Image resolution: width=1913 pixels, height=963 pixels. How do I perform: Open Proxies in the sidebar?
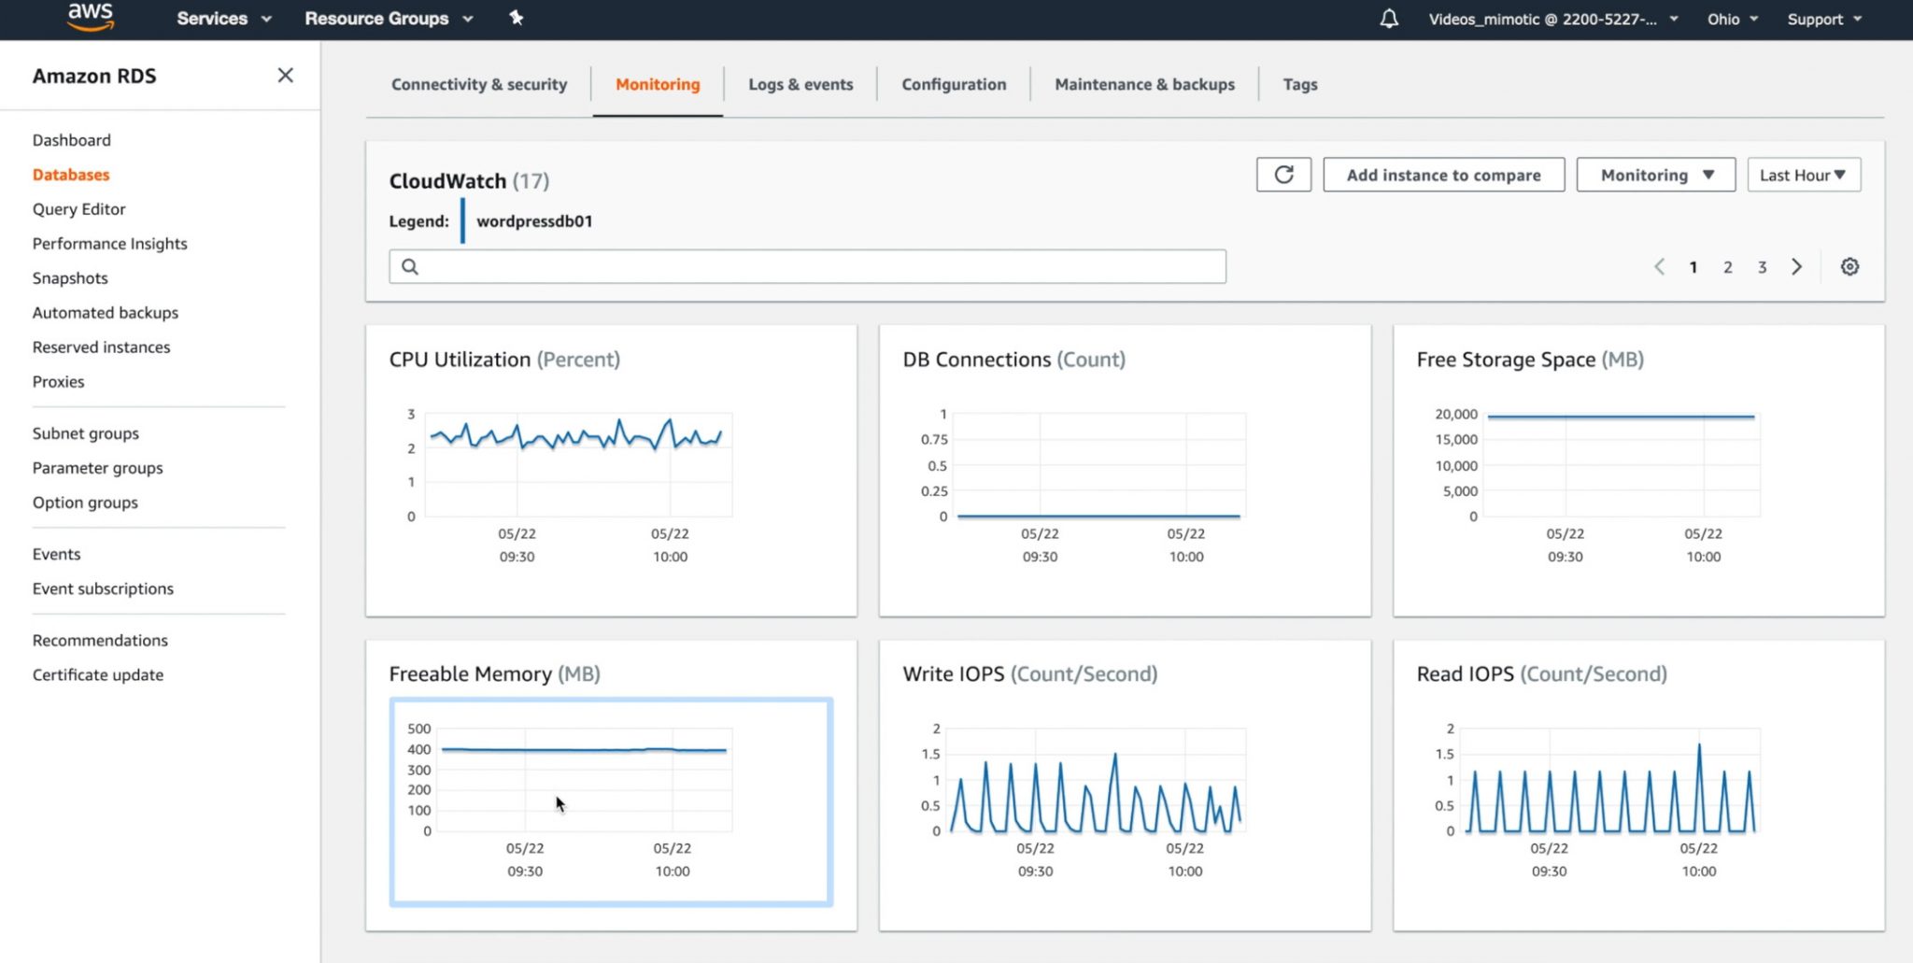coord(59,382)
